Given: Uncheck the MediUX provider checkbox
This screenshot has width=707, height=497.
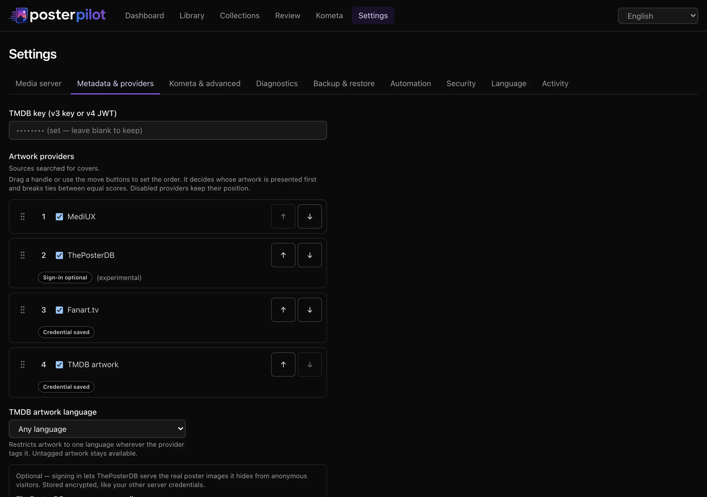Looking at the screenshot, I should [59, 217].
